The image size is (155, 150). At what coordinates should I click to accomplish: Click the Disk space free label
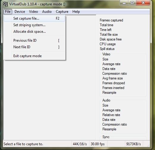click(110, 39)
